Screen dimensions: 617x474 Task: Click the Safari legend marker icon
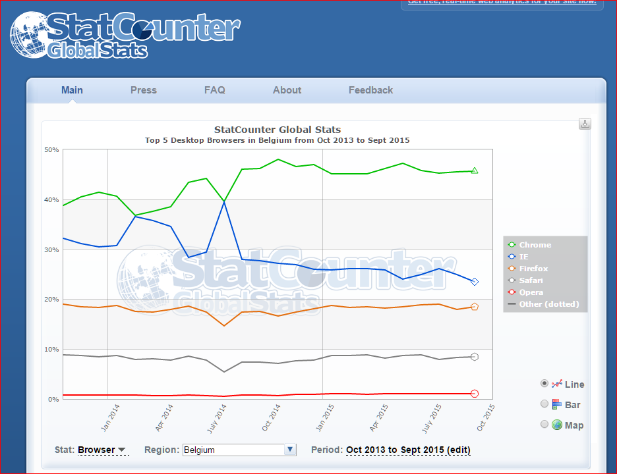click(512, 280)
